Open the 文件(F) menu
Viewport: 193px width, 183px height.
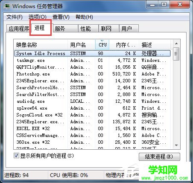tap(15, 17)
